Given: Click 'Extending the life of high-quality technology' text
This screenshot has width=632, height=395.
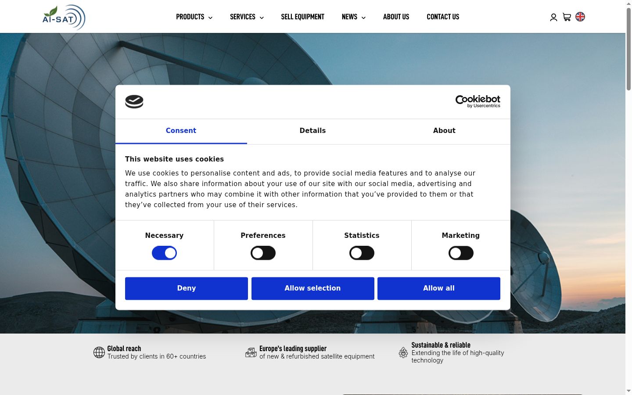Looking at the screenshot, I should (458, 357).
